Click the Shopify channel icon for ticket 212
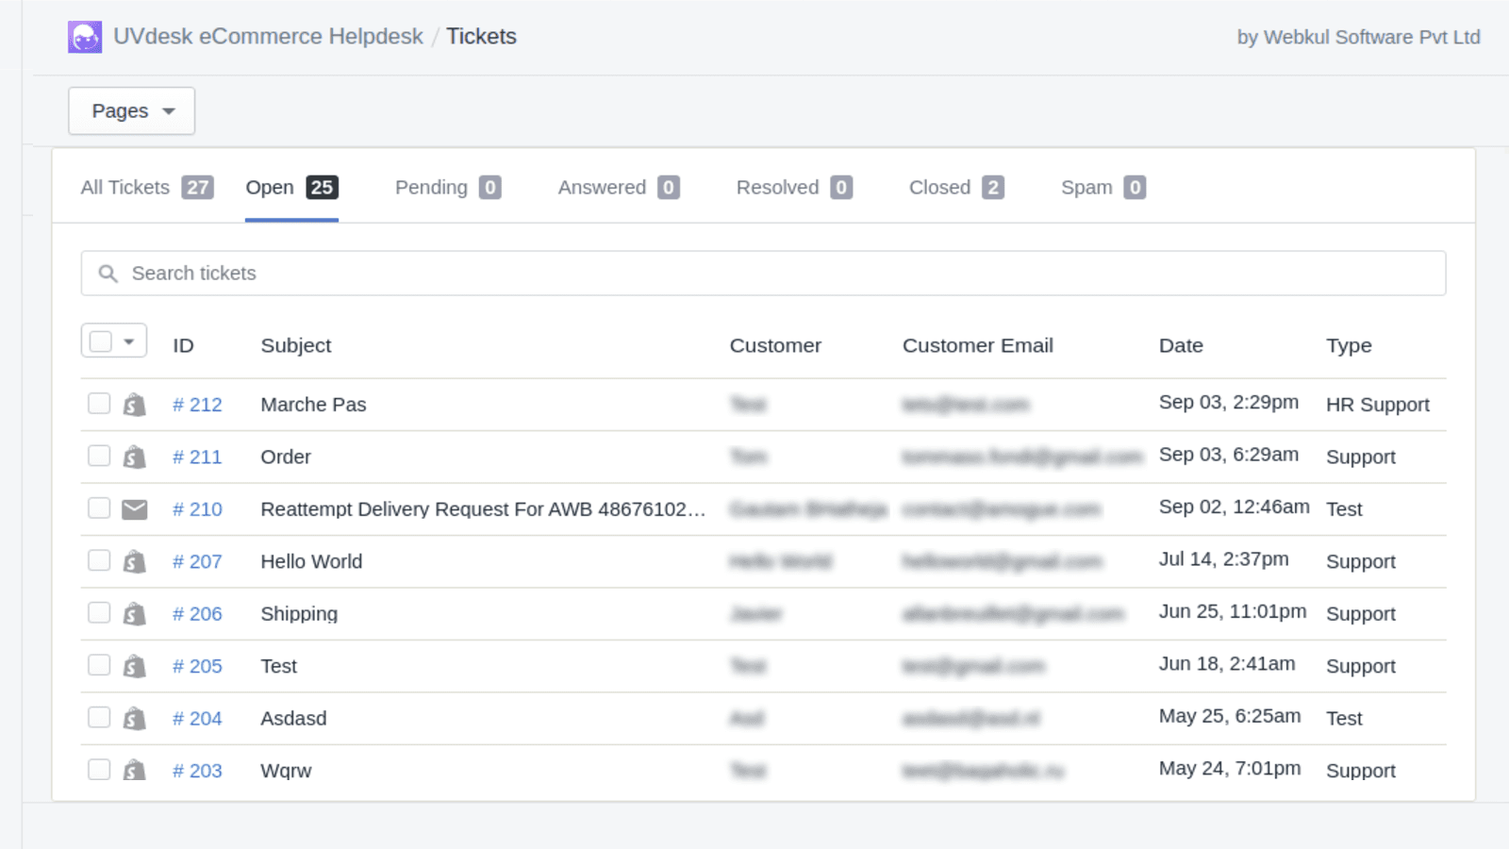1509x849 pixels. click(134, 403)
